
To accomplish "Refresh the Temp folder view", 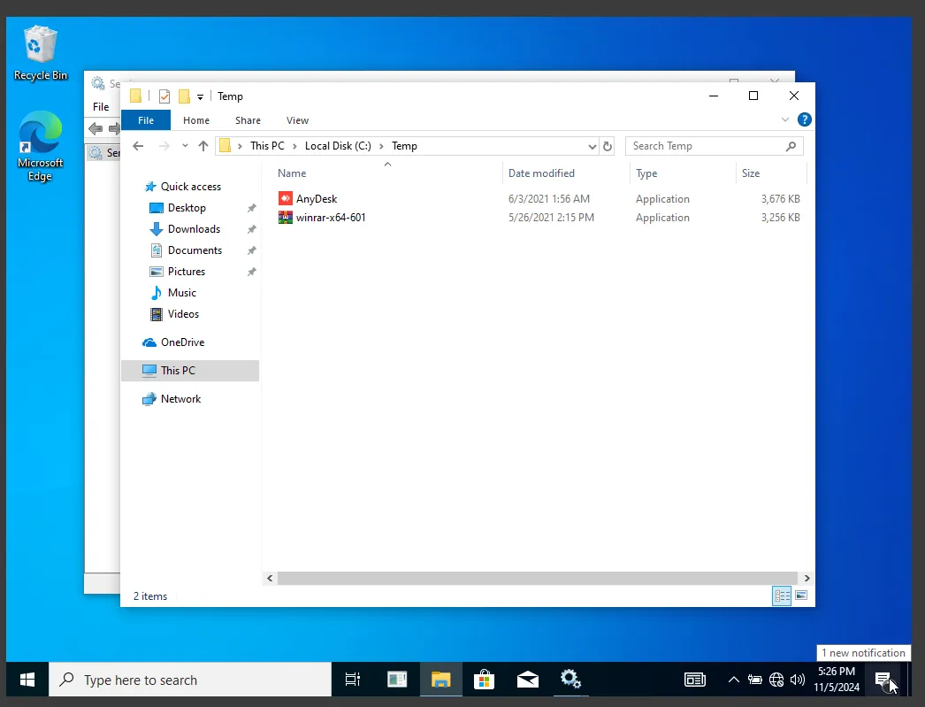I will click(x=607, y=146).
